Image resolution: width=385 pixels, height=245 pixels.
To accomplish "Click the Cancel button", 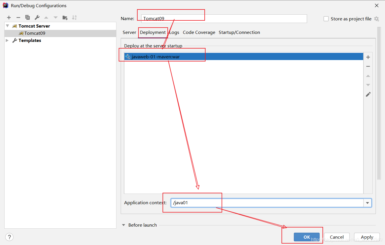I will pos(337,237).
